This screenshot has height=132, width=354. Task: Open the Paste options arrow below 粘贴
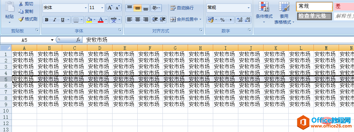click(9, 22)
